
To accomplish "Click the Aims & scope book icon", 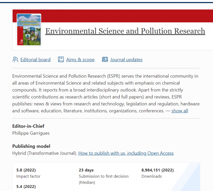I will tap(61, 59).
